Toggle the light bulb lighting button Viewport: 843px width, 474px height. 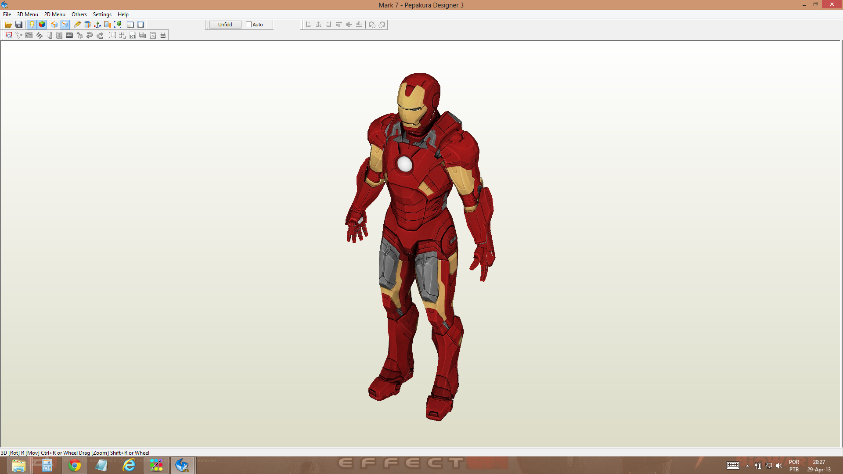tap(32, 25)
